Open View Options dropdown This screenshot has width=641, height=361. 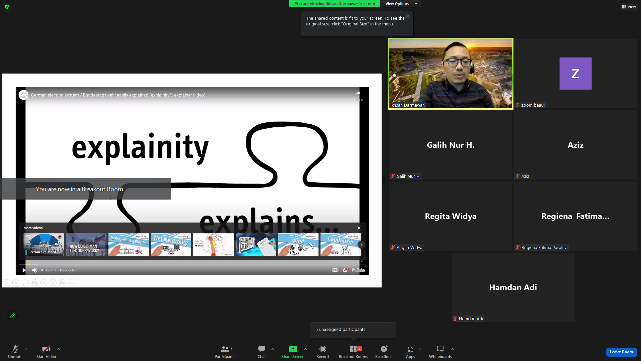401,4
